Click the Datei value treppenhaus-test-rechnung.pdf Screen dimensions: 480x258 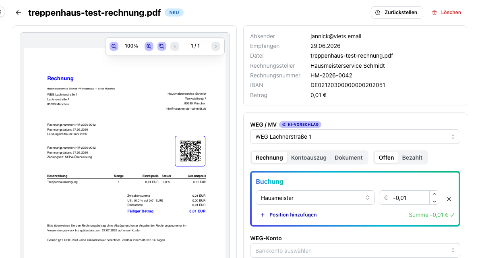pos(352,56)
